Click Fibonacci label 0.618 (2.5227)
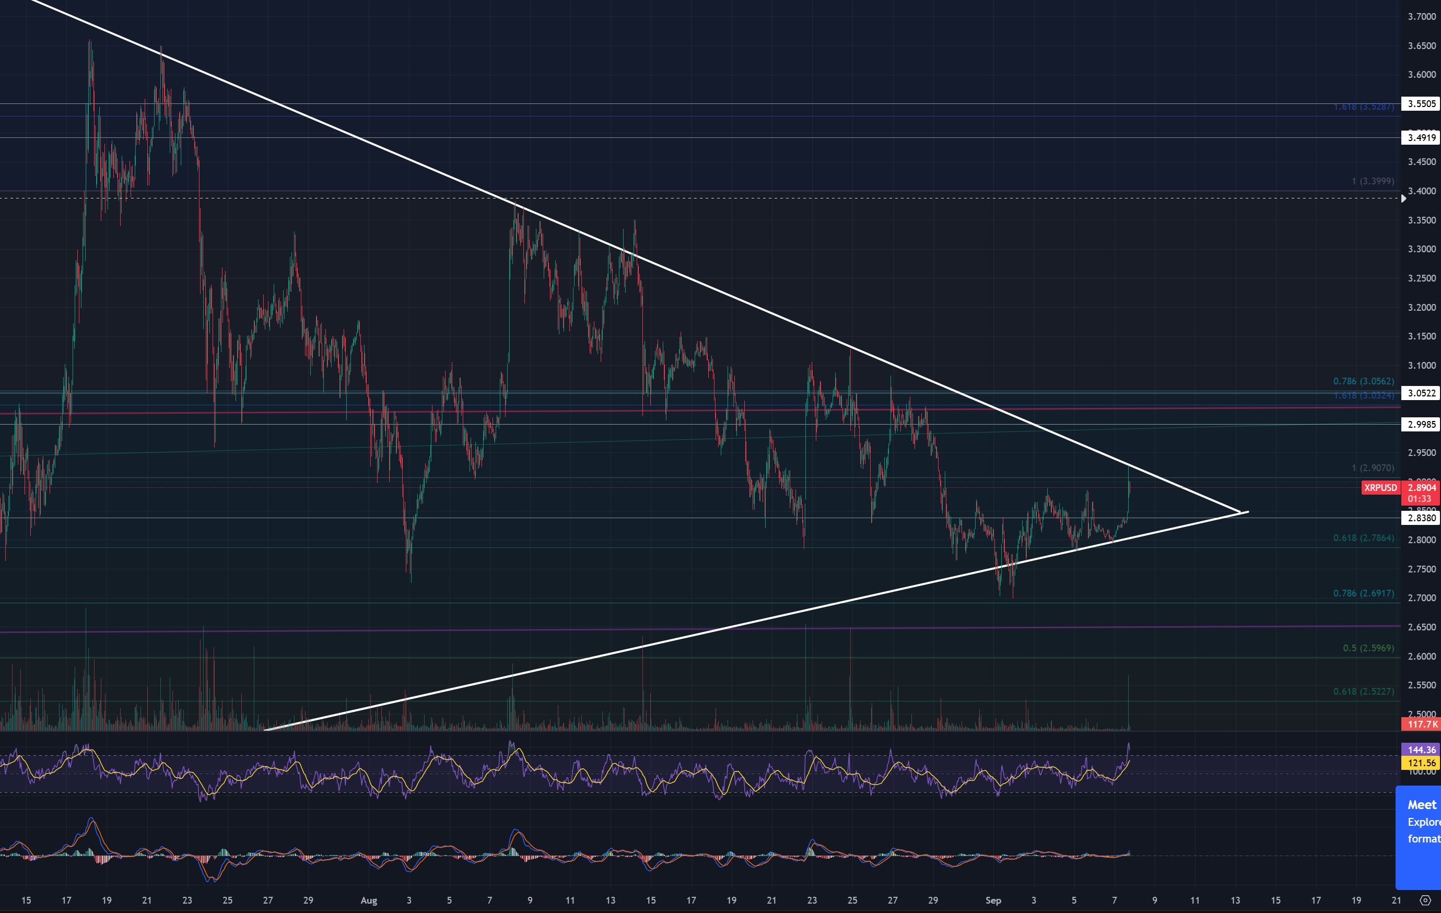This screenshot has width=1441, height=913. (x=1363, y=692)
